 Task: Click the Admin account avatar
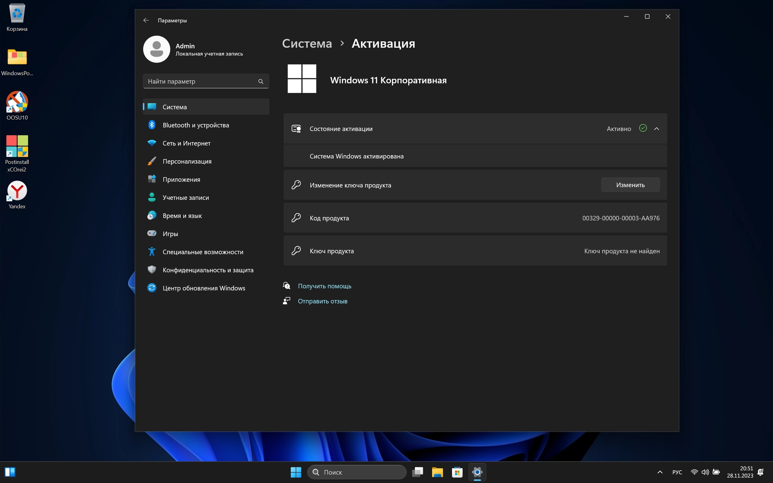(156, 49)
